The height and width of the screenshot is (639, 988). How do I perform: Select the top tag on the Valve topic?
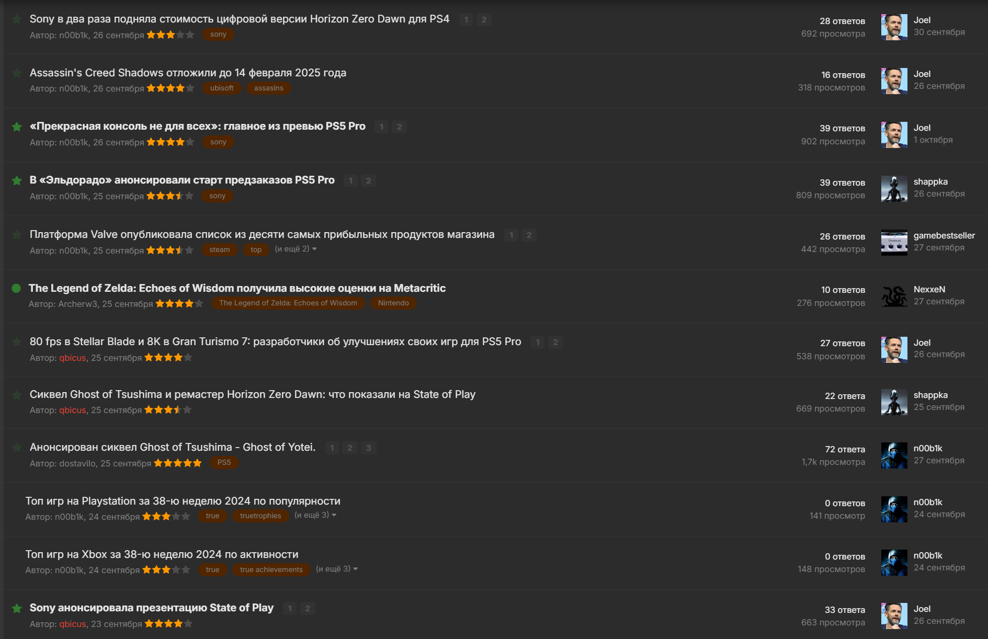[256, 250]
